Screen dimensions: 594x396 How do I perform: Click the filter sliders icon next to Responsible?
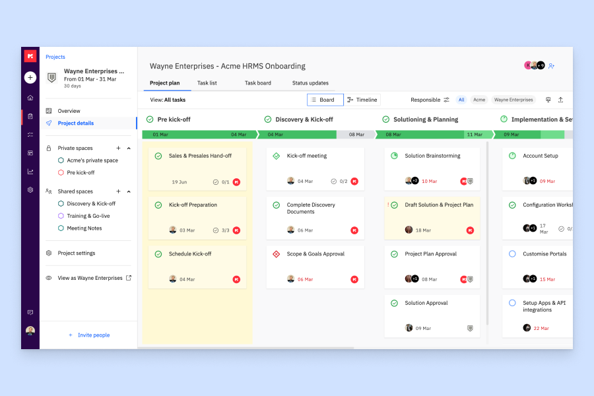pos(447,100)
